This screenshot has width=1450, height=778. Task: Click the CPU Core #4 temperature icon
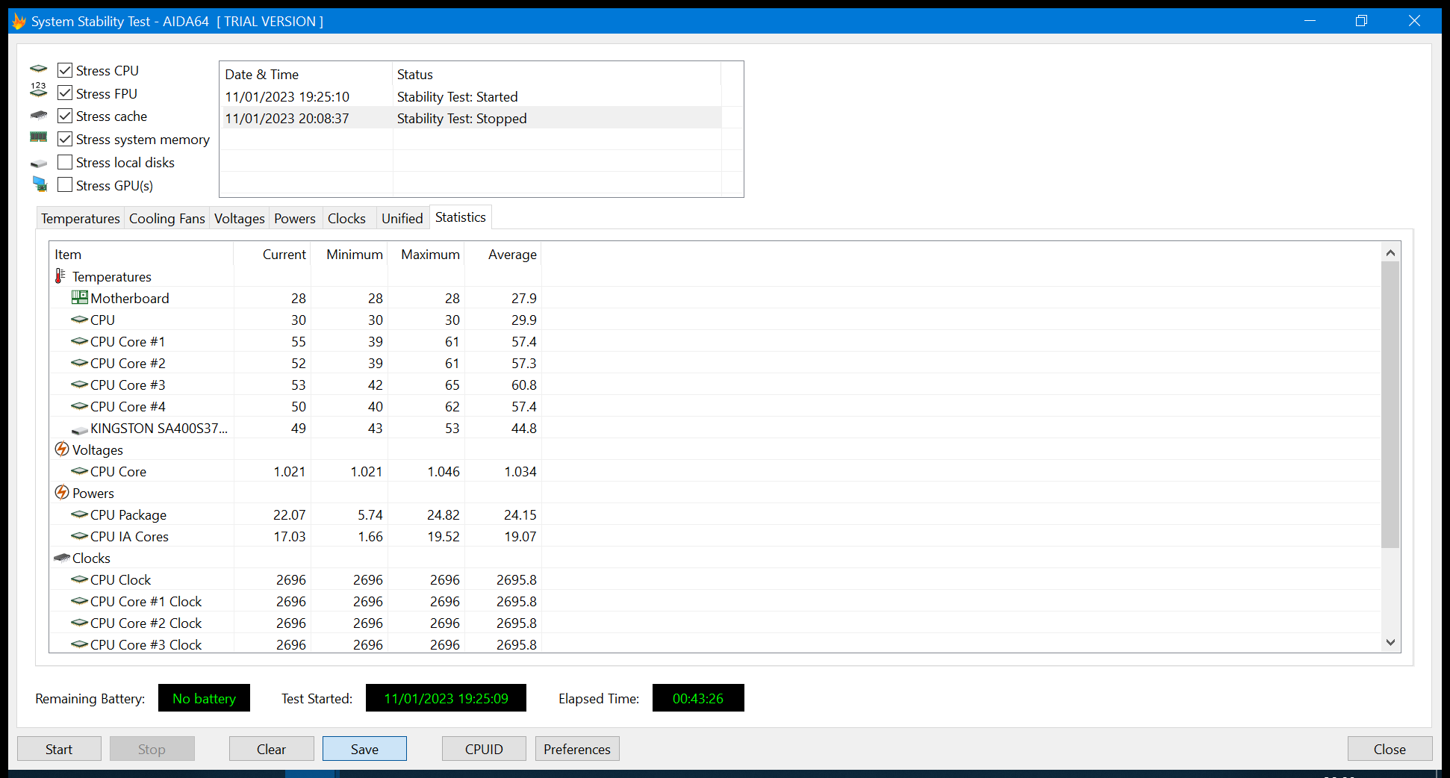[79, 406]
